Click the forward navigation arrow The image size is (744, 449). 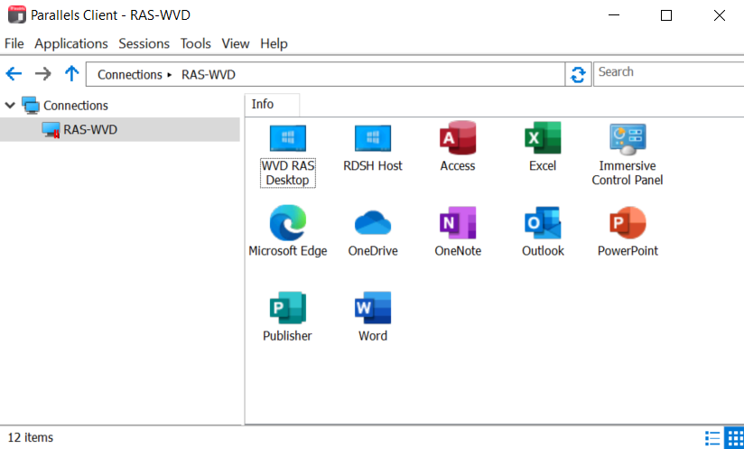click(x=42, y=74)
